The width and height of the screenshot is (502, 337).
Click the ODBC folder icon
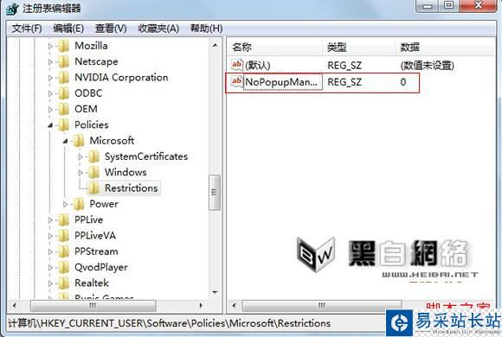64,93
